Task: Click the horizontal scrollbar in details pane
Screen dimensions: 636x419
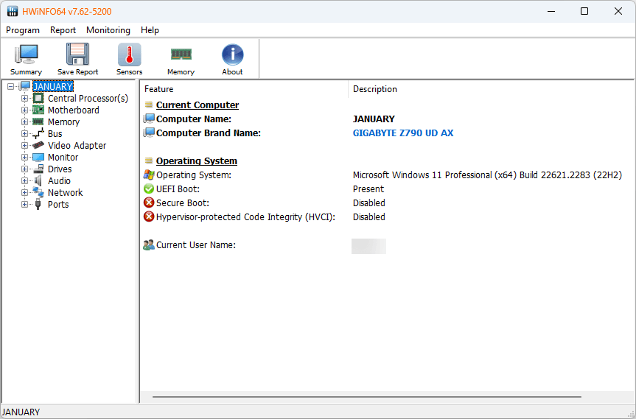Action: [x=367, y=397]
